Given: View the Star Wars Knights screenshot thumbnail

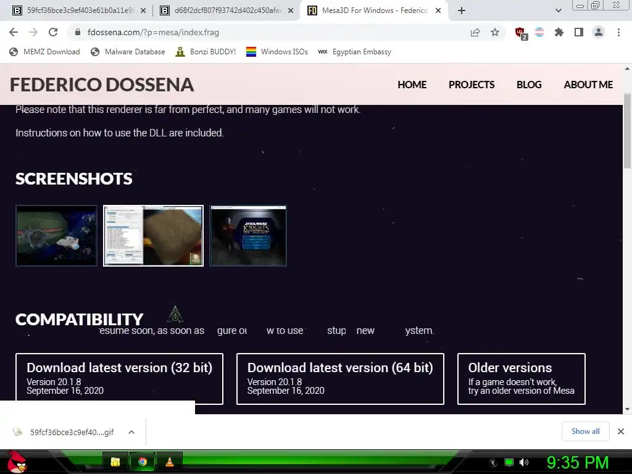Looking at the screenshot, I should [248, 236].
